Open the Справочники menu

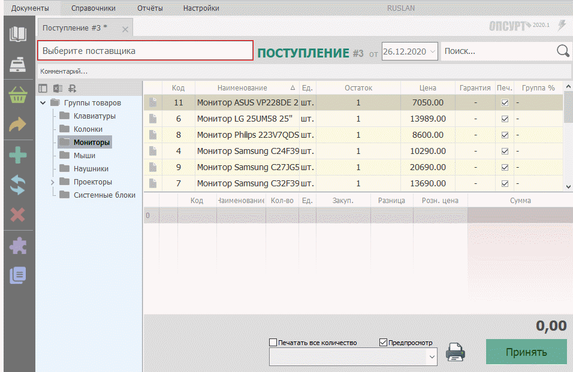[93, 8]
